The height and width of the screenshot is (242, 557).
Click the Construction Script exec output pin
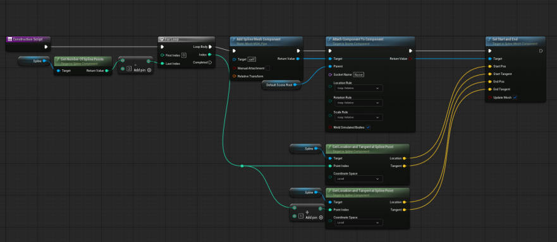[46, 47]
